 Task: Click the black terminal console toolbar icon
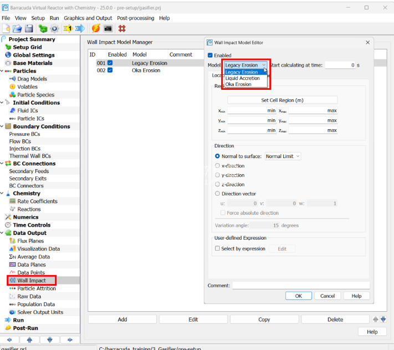coord(108,28)
